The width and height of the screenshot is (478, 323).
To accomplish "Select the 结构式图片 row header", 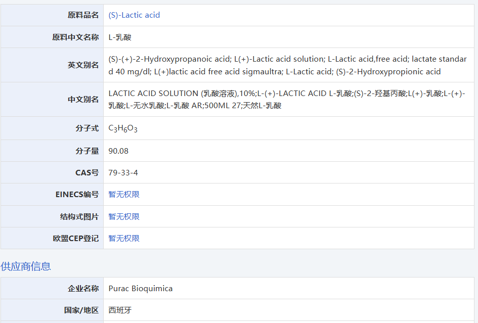I will point(82,216).
